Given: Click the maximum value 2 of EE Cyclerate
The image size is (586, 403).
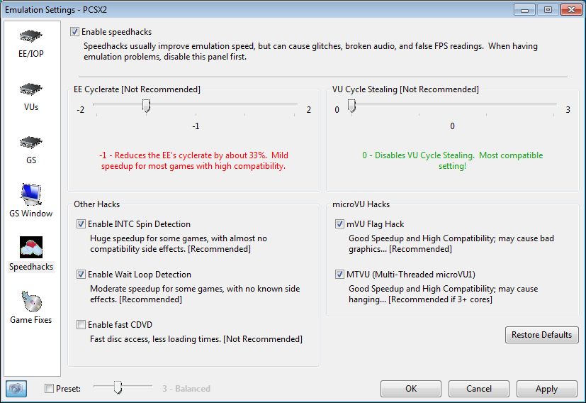Looking at the screenshot, I should (x=309, y=110).
